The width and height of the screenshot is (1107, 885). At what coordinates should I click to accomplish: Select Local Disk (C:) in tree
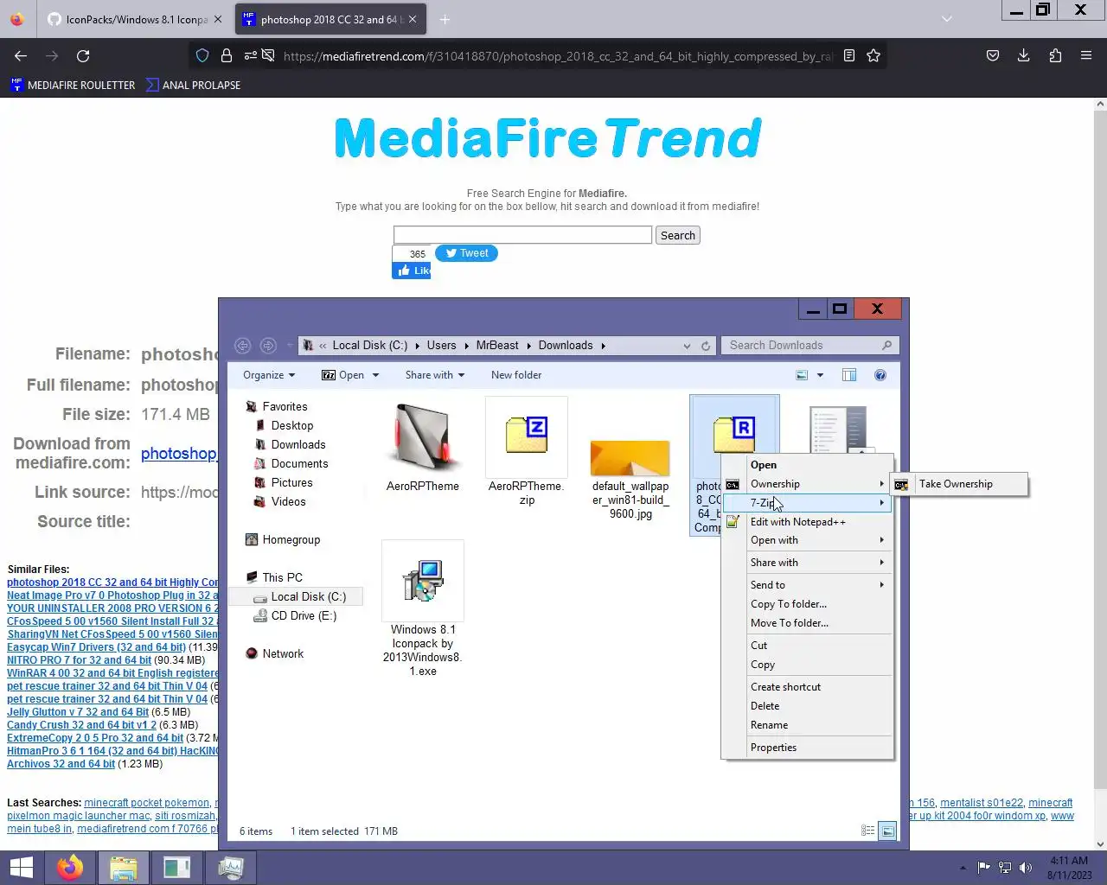(308, 596)
